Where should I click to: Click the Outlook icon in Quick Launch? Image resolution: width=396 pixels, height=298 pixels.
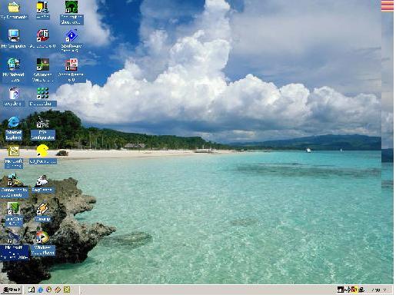point(67,290)
